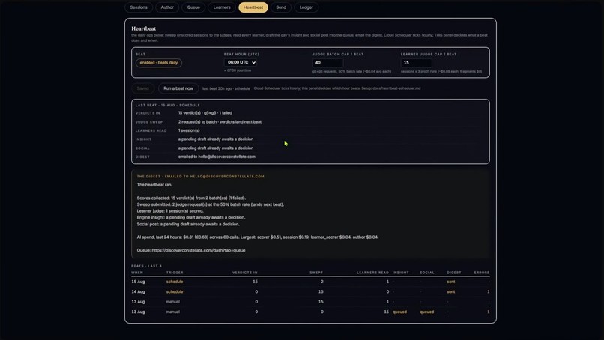The width and height of the screenshot is (604, 340).
Task: Open the Send tab
Action: point(281,7)
